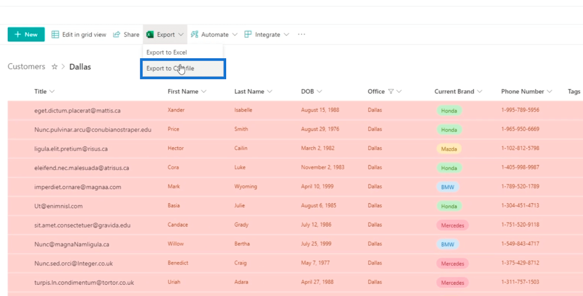Image resolution: width=583 pixels, height=296 pixels.
Task: Open the First Name column dropdown
Action: tap(204, 91)
